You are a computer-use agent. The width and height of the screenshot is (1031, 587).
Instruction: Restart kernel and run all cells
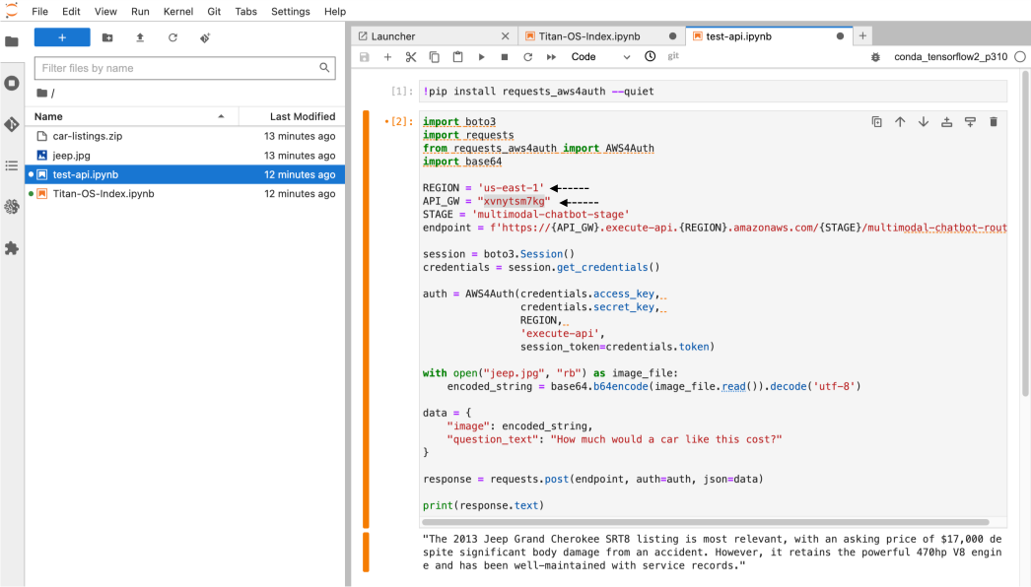(x=551, y=57)
